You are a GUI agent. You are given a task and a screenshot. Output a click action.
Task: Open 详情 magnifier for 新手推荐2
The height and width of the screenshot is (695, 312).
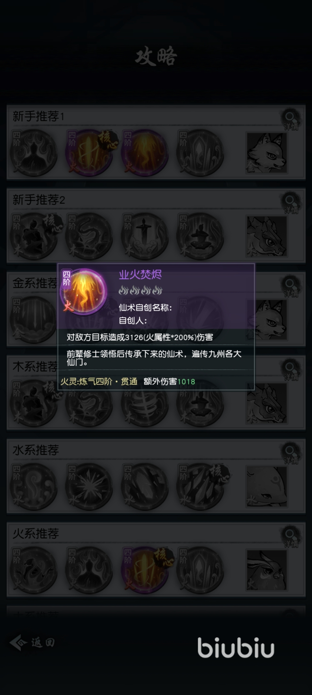(291, 203)
